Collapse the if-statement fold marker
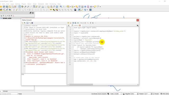 [x=73, y=47]
